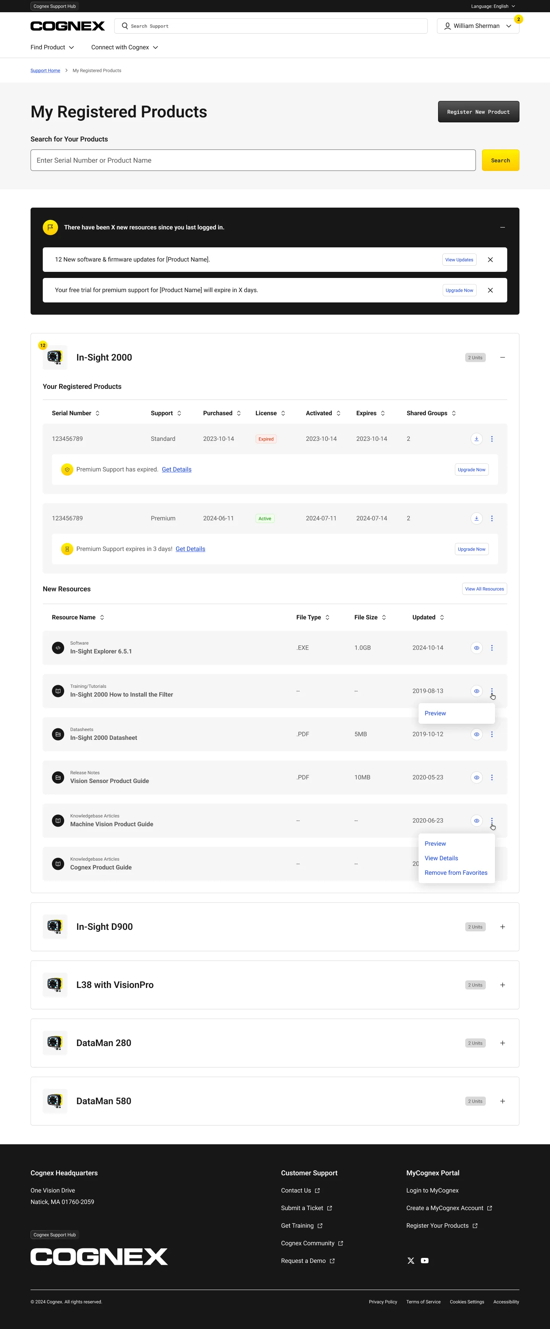Click Upgrade Now in the free trial notice
Screen dimensions: 550x1329
[x=459, y=291]
